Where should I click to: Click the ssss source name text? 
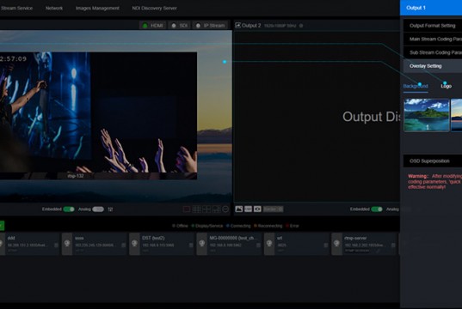point(79,238)
